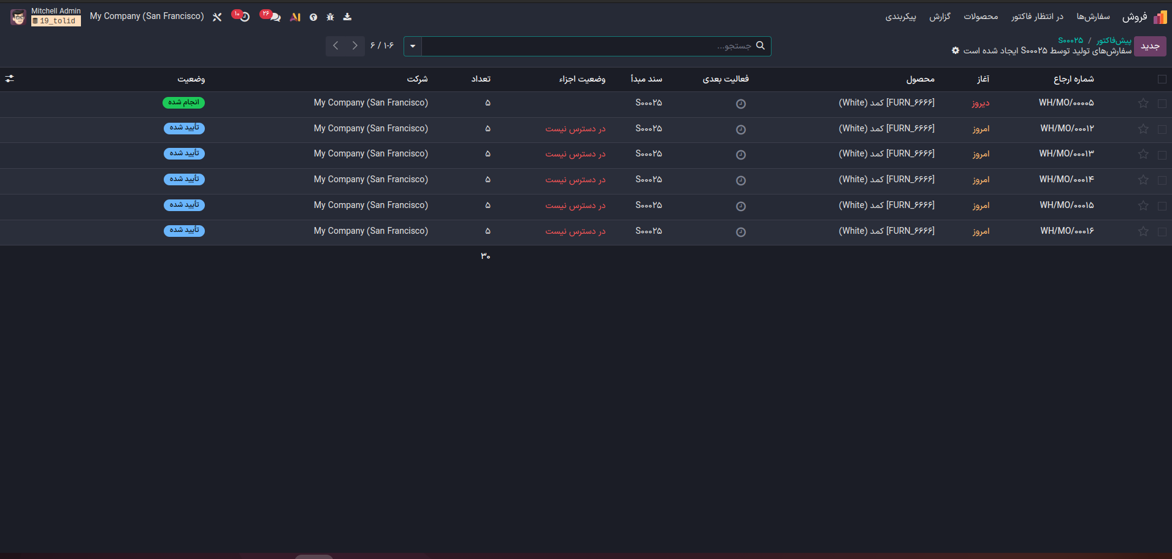Open the conversations chat bubbles icon
The image size is (1172, 559).
[274, 17]
